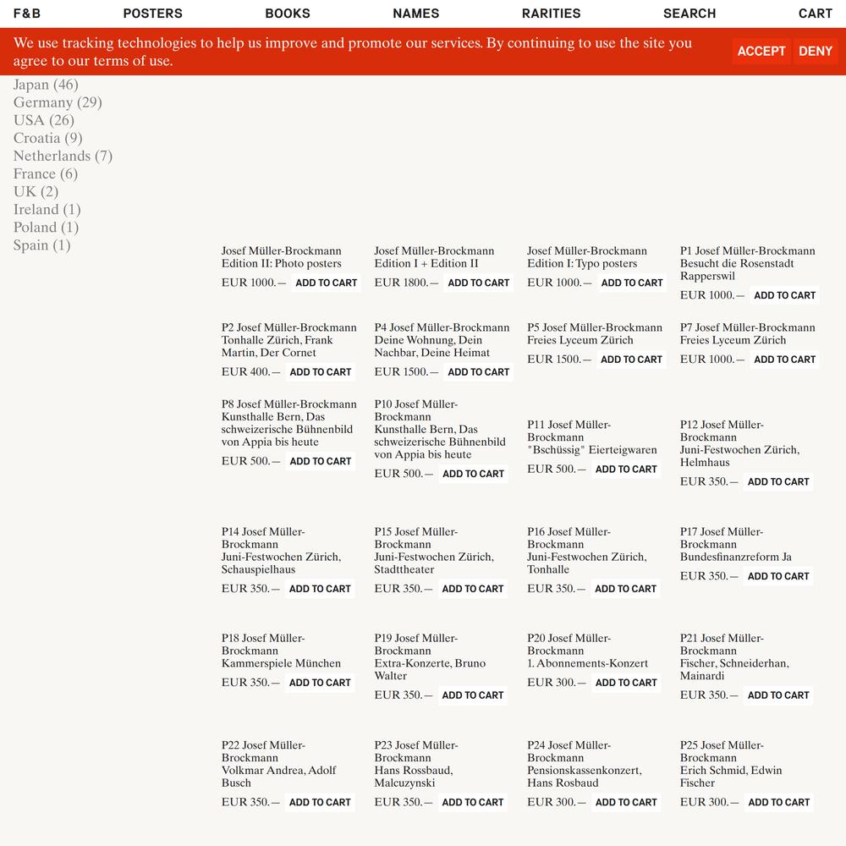This screenshot has width=846, height=846.
Task: Open P18 Kammerspiele München listing
Action: tap(281, 651)
